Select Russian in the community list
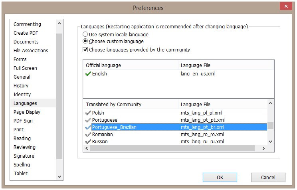Image resolution: width=297 pixels, height=190 pixels. (175, 142)
